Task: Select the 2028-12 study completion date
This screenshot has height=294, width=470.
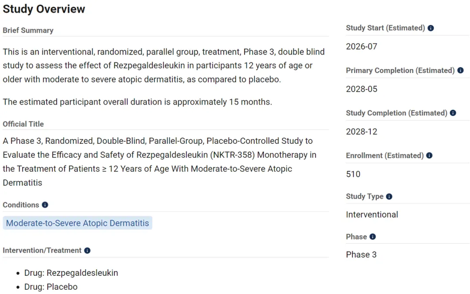Action: pos(361,132)
